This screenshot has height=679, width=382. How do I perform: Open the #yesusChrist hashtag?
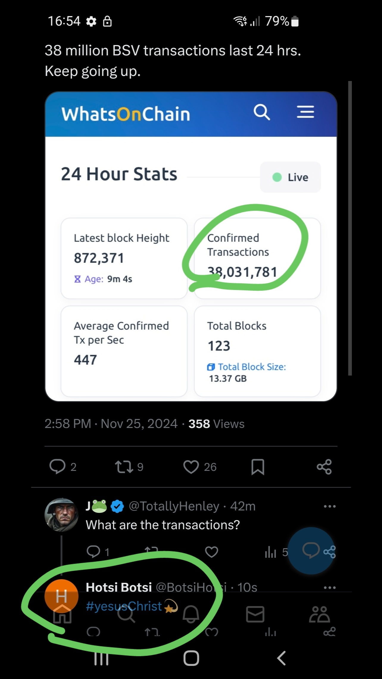(x=124, y=606)
